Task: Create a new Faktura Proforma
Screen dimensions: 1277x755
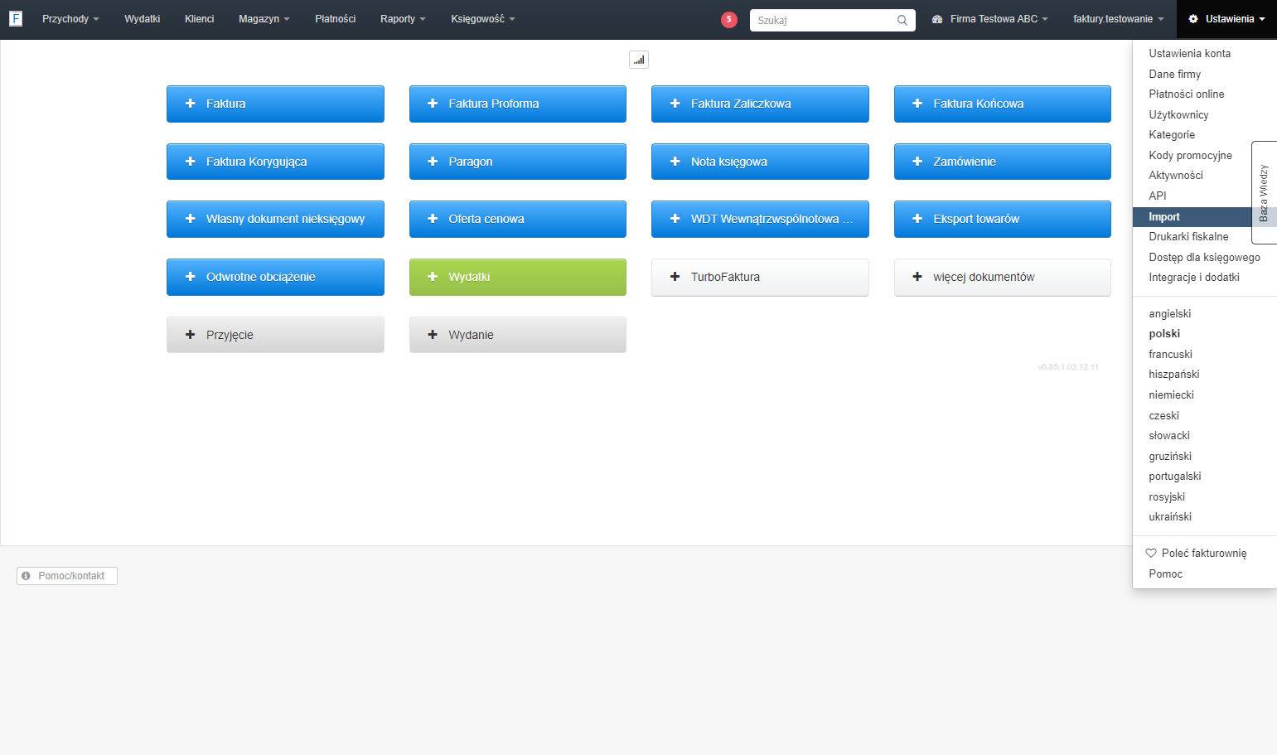Action: (518, 104)
